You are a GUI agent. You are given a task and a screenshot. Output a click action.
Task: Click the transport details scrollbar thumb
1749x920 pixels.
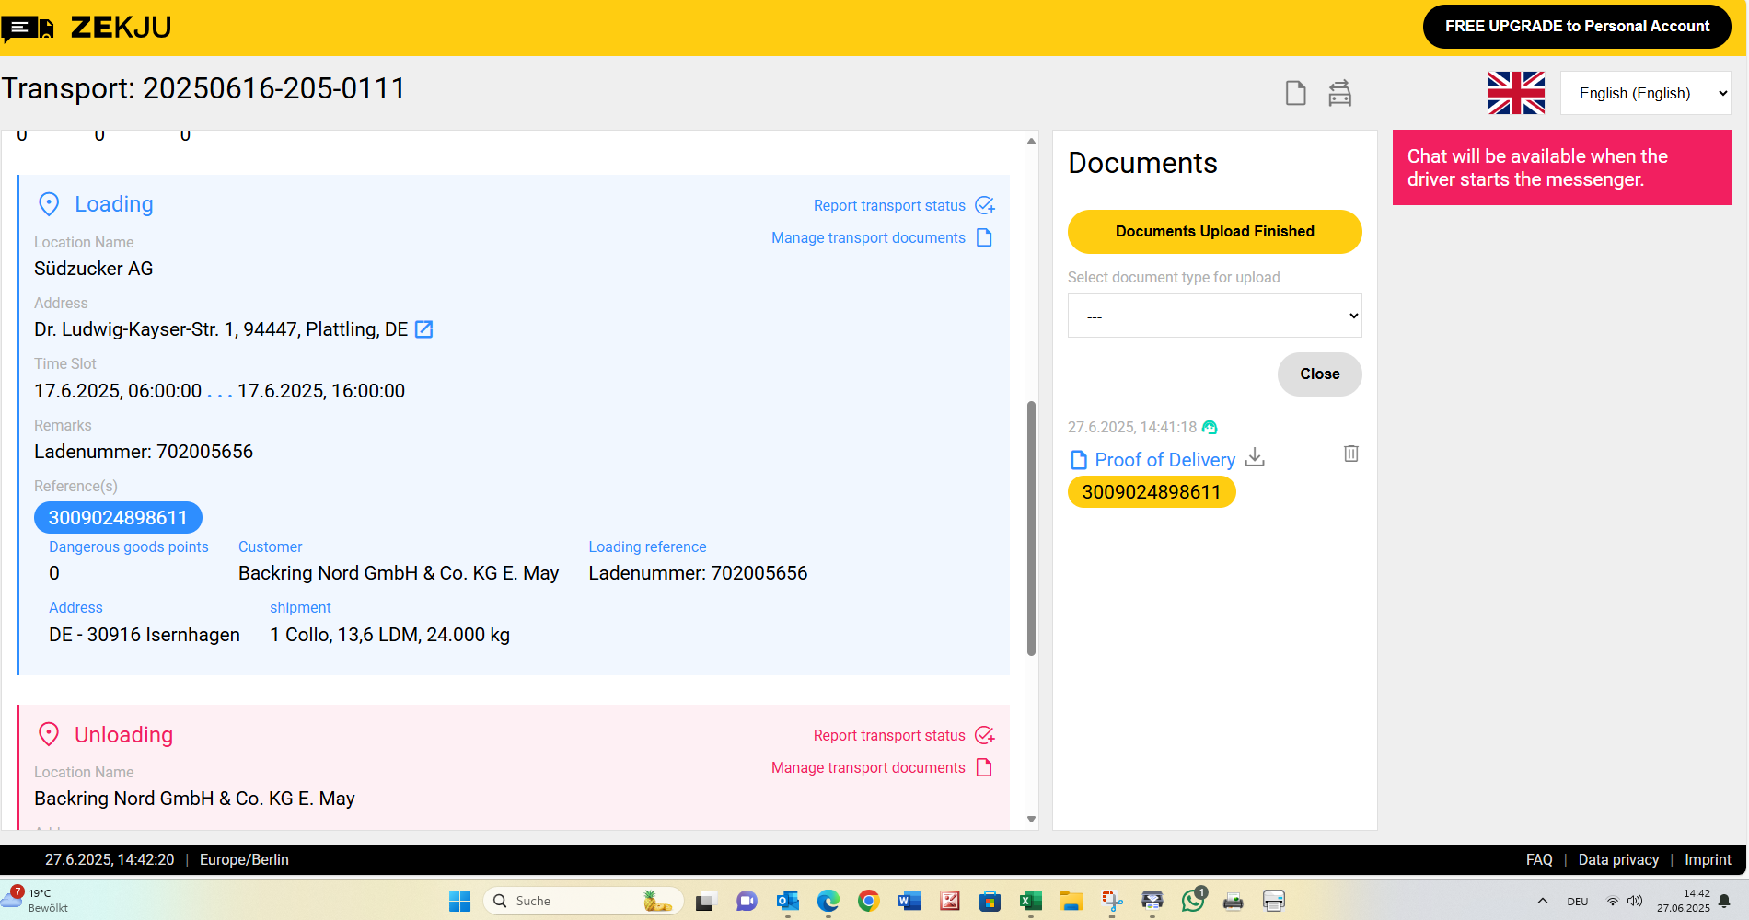(x=1031, y=528)
